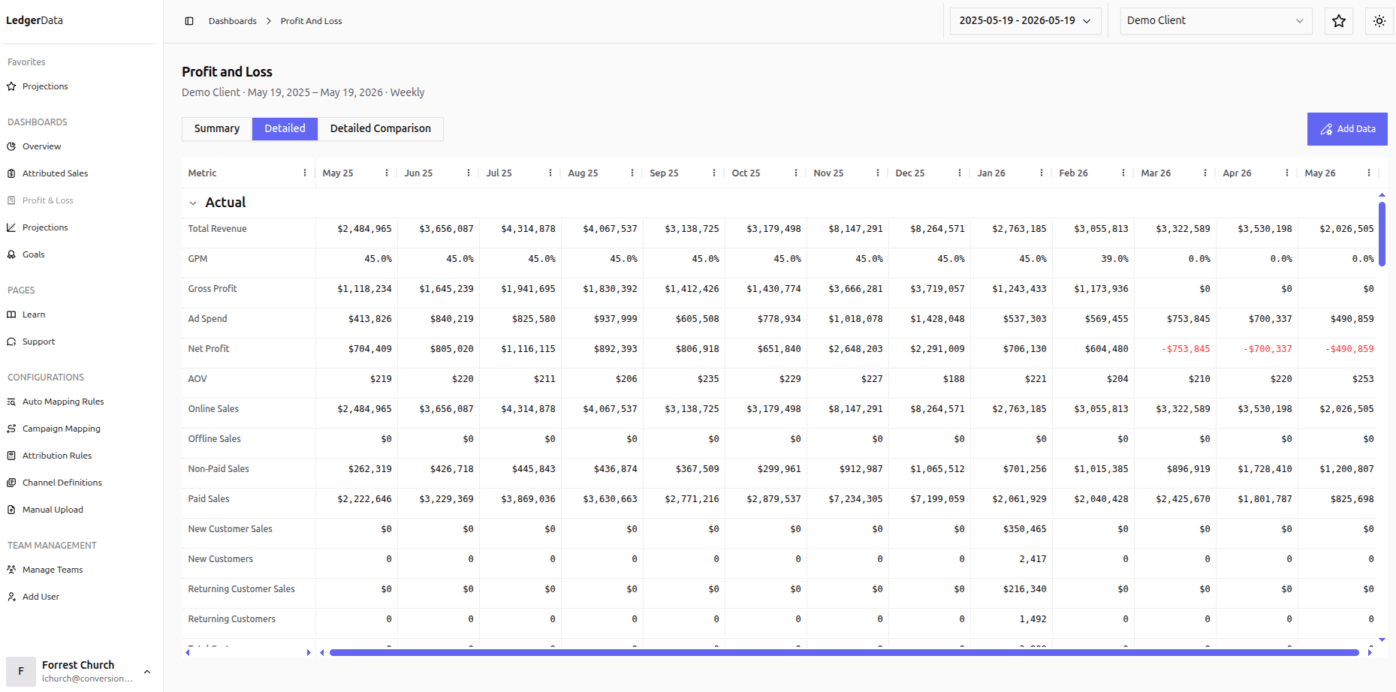This screenshot has width=1396, height=692.
Task: Open May 25 column options menu
Action: point(387,173)
